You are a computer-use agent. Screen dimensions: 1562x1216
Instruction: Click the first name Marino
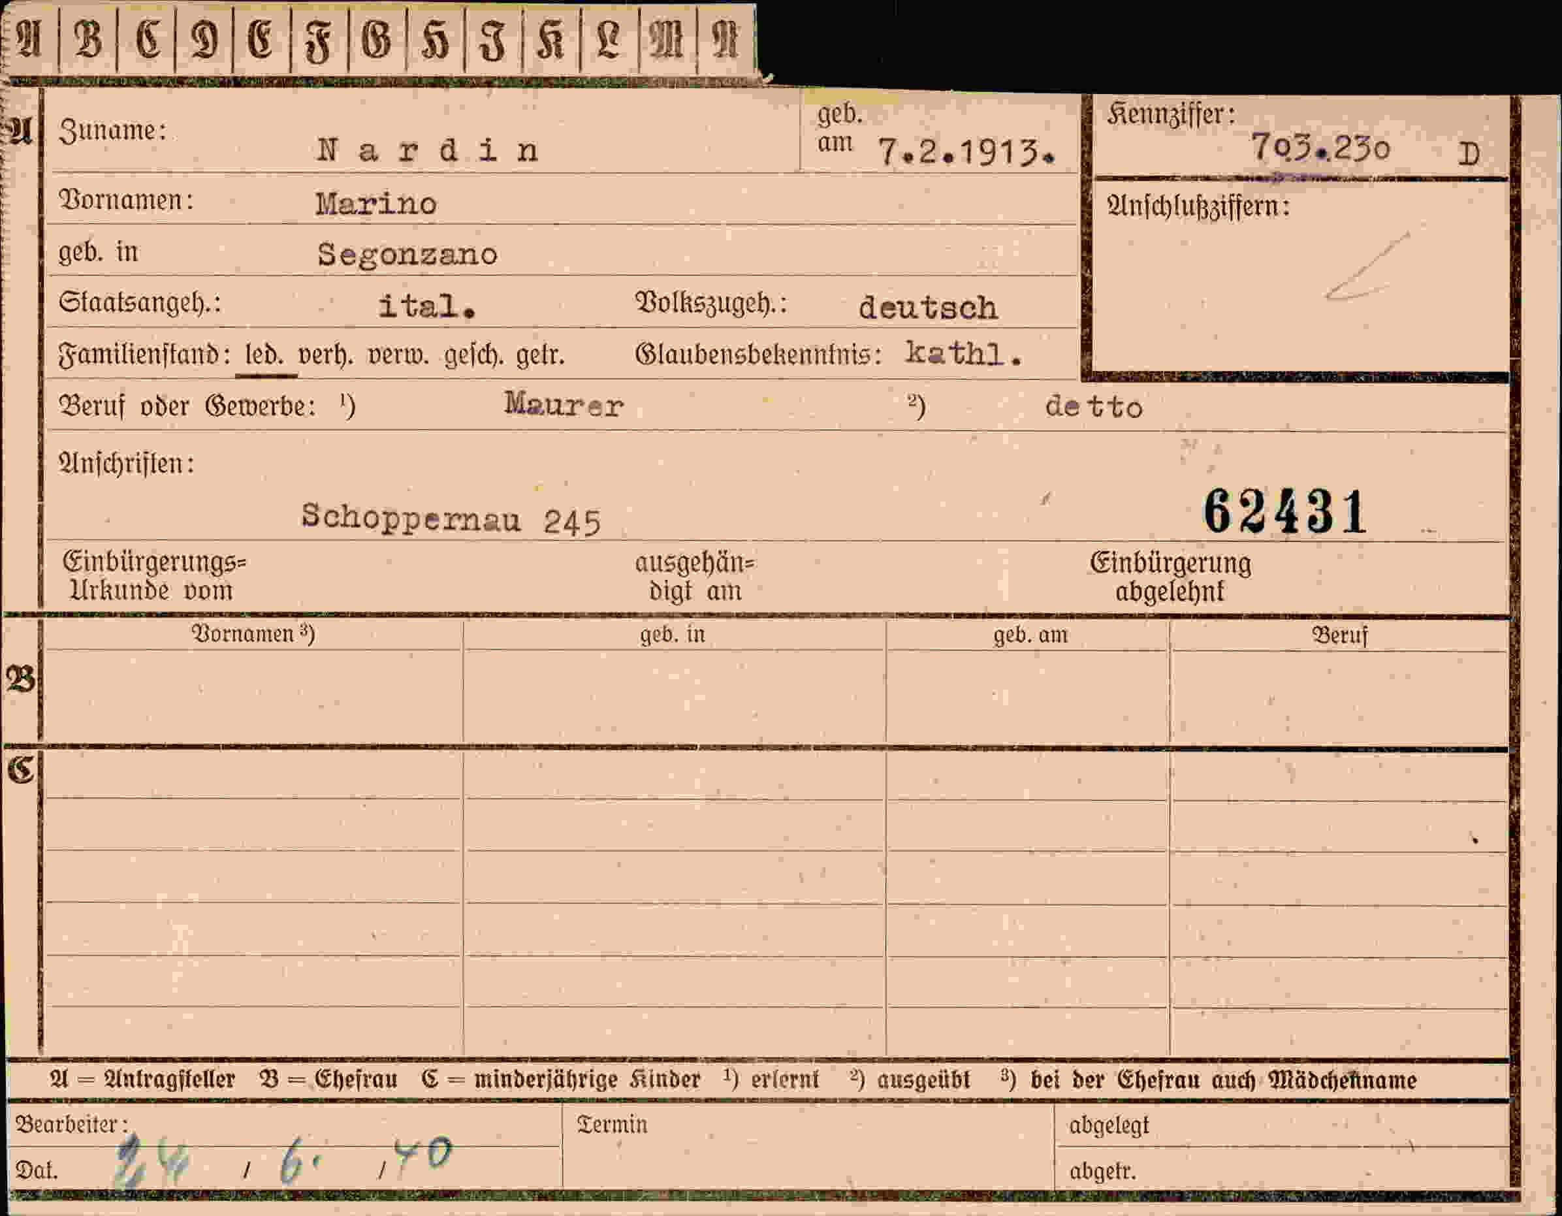pos(376,204)
